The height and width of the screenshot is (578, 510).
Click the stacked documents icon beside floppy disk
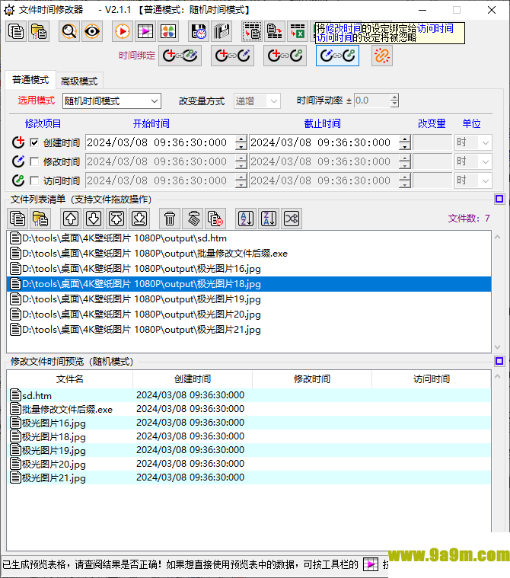pyautogui.click(x=222, y=31)
